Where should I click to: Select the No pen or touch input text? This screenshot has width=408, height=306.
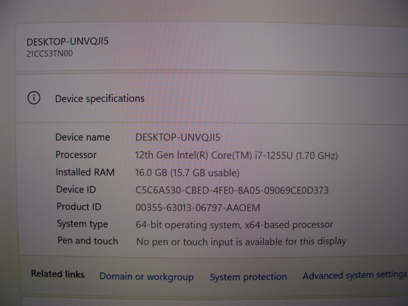tap(241, 242)
